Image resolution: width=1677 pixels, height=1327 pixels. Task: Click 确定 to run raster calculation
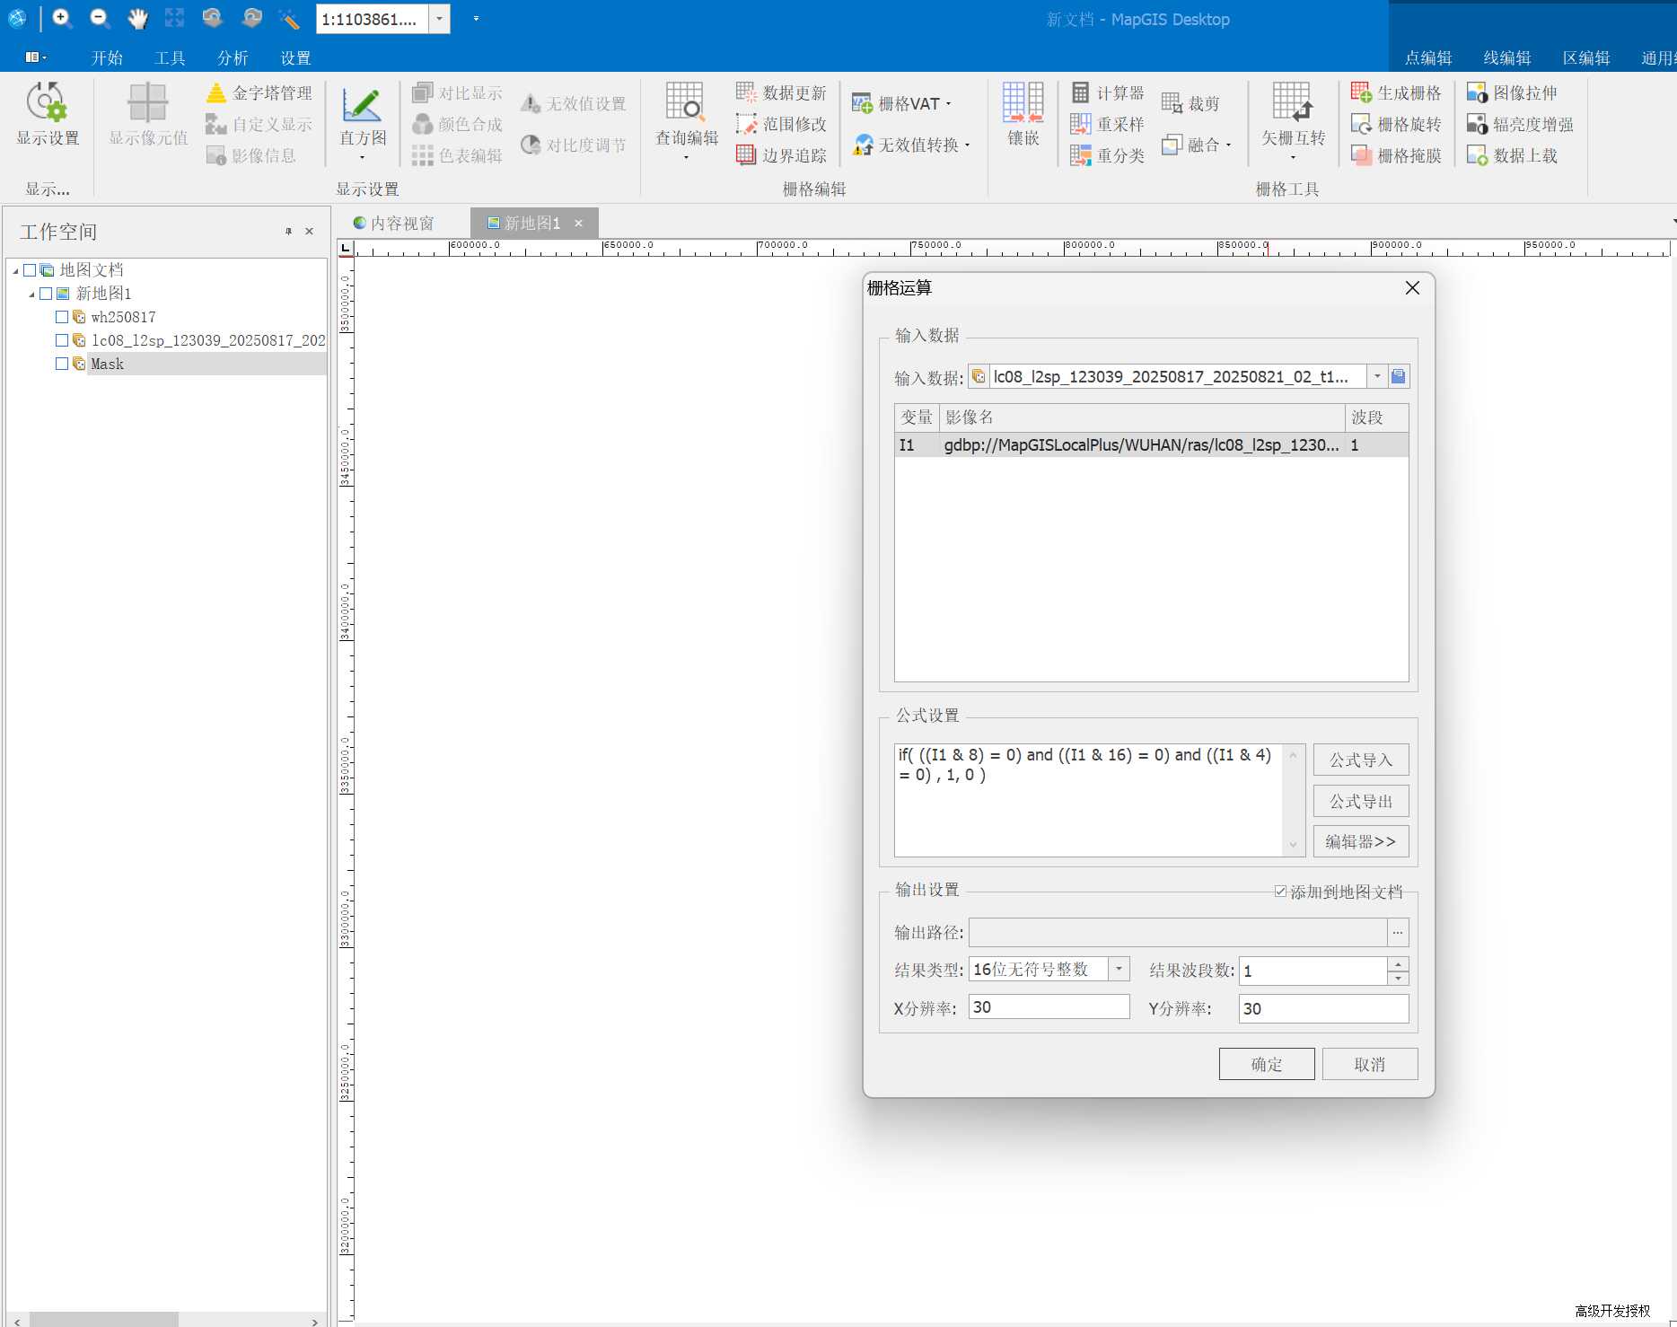pyautogui.click(x=1267, y=1064)
